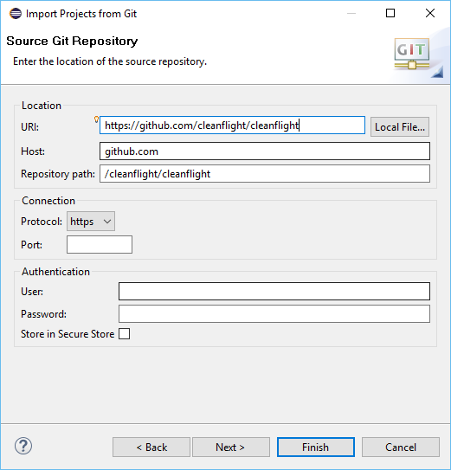The image size is (451, 470).
Task: Click the Local File... button
Action: [400, 126]
